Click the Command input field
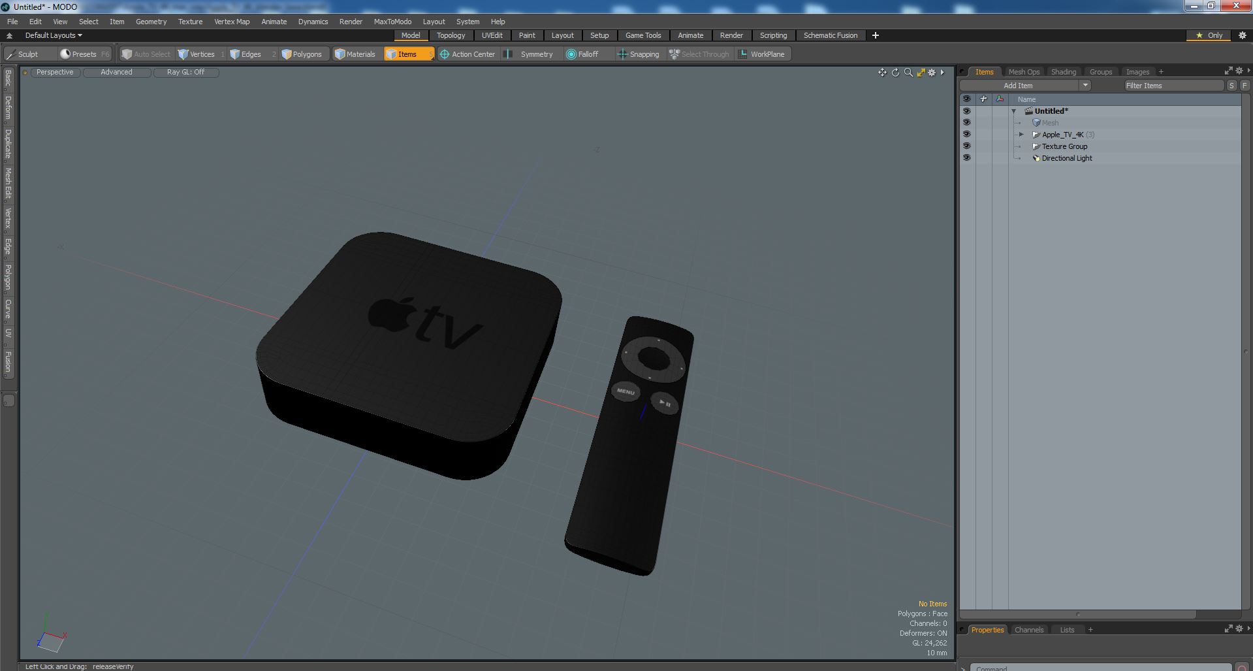 tap(1101, 667)
